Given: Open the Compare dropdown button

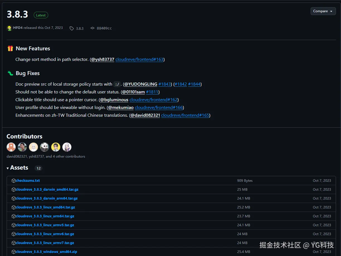Looking at the screenshot, I should [323, 11].
